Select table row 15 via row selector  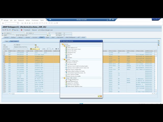pyautogui.click(x=4, y=79)
